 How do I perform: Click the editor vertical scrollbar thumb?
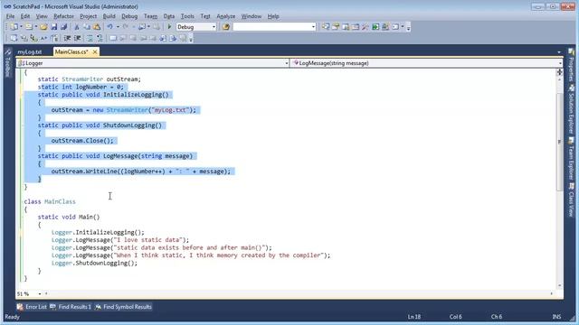click(x=560, y=142)
